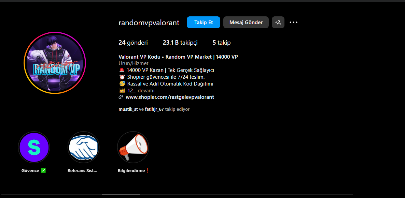View the 5 takip following list
Viewport: 405px width, 198px height.
point(222,43)
